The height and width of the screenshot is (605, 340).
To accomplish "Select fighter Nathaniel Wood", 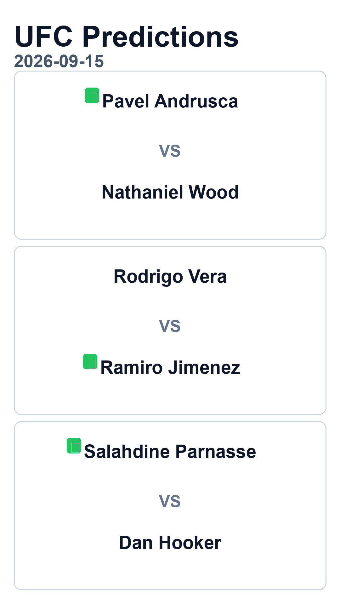I will click(170, 192).
